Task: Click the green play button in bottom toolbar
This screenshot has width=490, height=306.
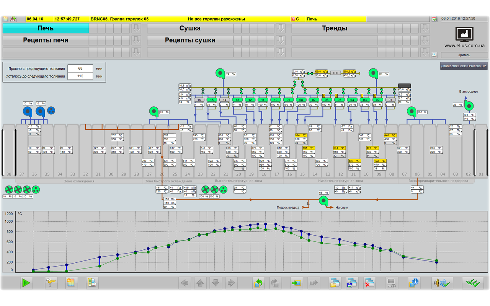Action: click(26, 283)
